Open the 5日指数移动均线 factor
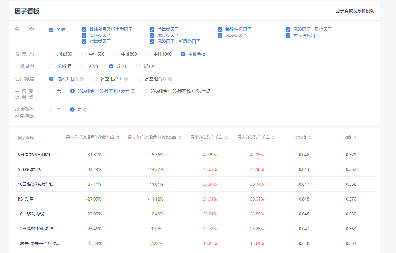The width and height of the screenshot is (396, 253). tap(34, 155)
